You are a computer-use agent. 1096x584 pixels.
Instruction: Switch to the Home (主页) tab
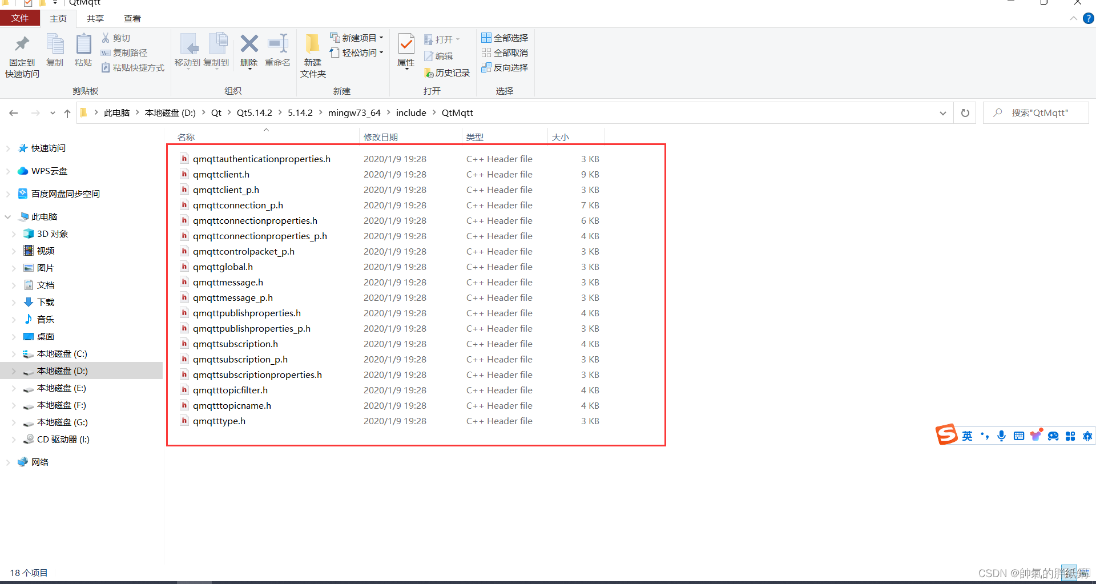(58, 18)
